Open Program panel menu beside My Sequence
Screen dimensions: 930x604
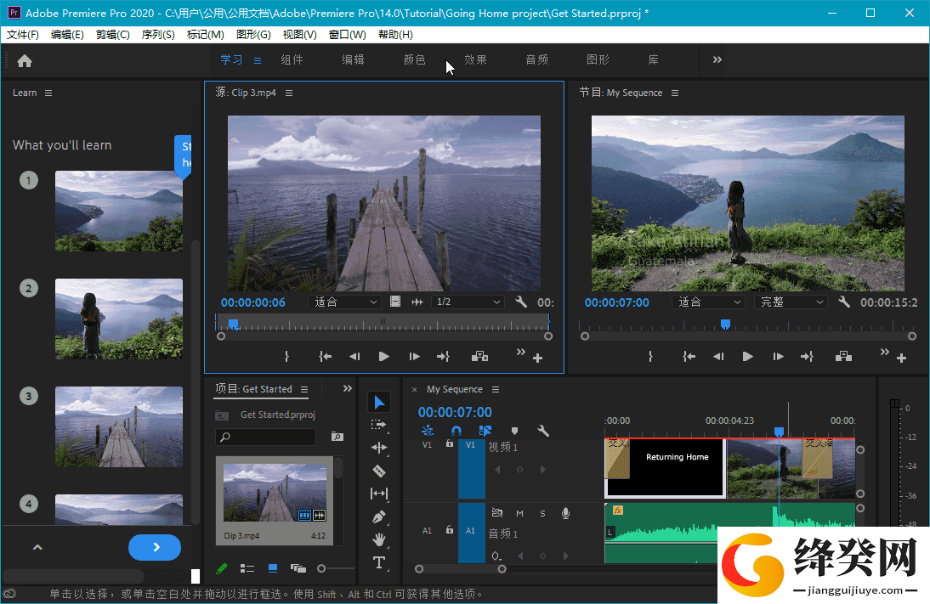click(x=675, y=93)
